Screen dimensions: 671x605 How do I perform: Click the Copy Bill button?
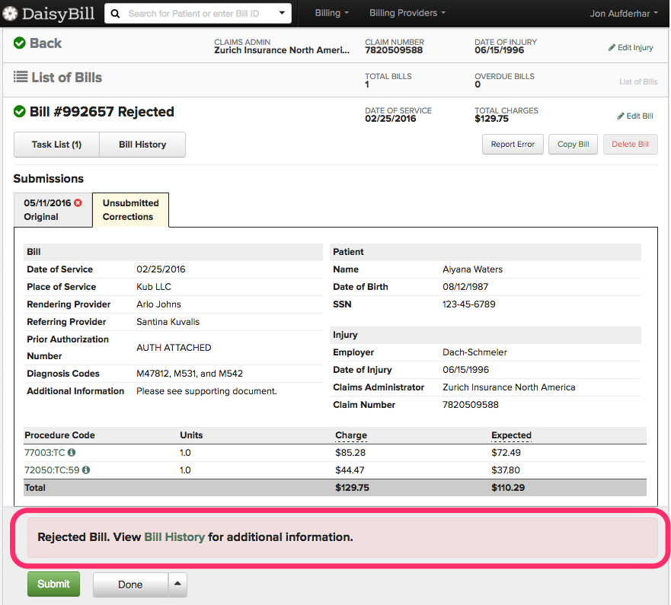coord(573,144)
